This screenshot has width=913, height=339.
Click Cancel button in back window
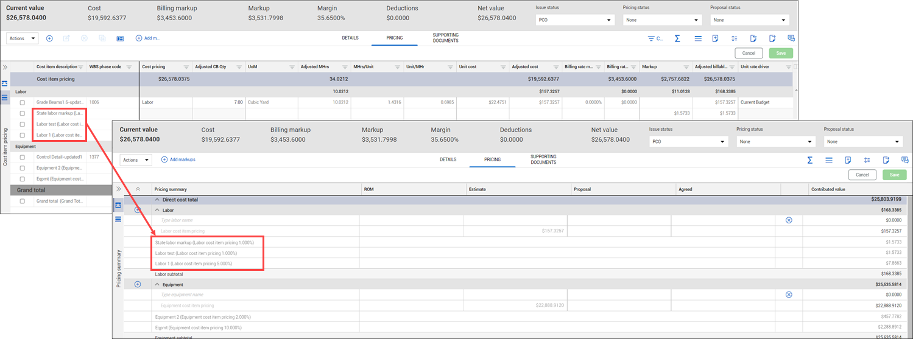749,53
